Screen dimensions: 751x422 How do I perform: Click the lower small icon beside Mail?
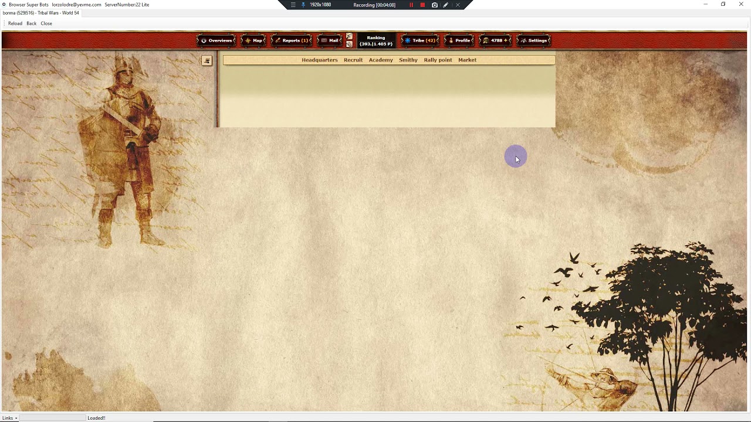tap(349, 44)
